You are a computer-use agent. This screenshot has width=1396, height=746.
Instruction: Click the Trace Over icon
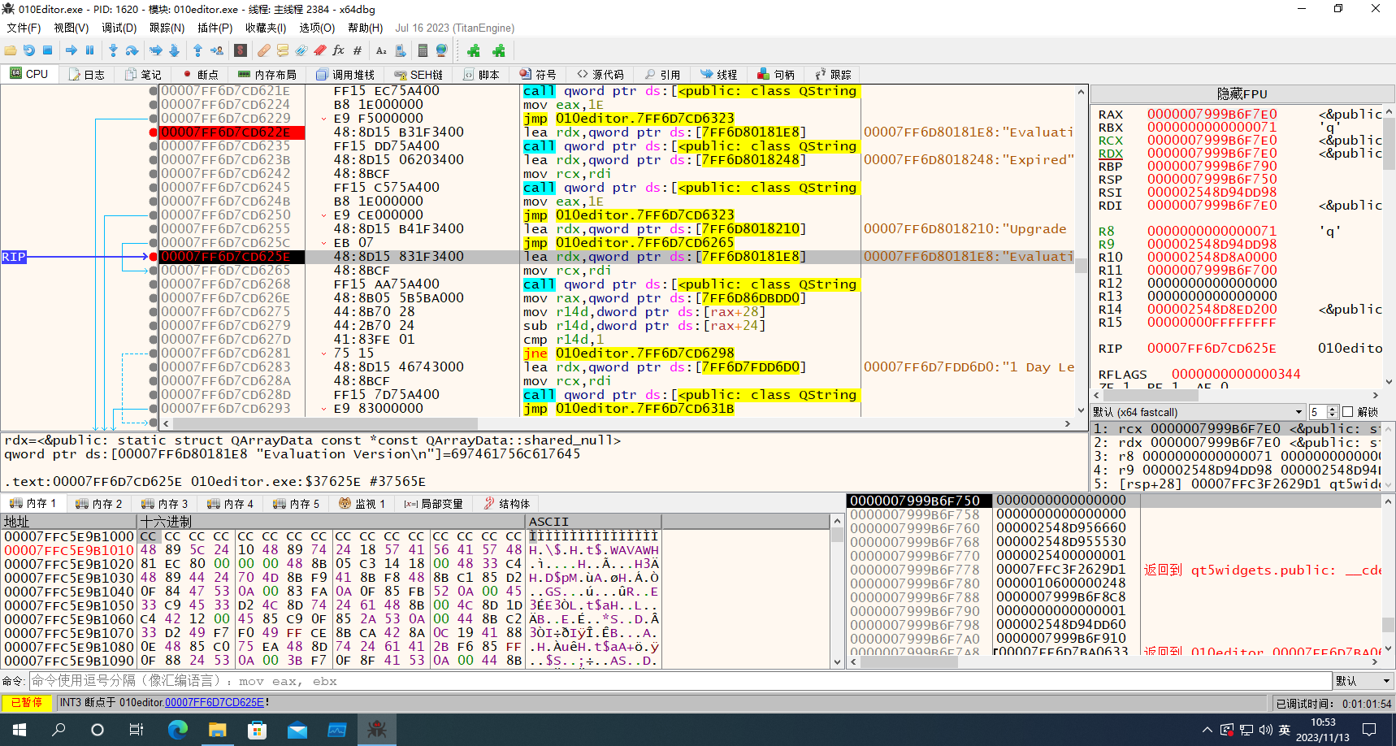[174, 50]
